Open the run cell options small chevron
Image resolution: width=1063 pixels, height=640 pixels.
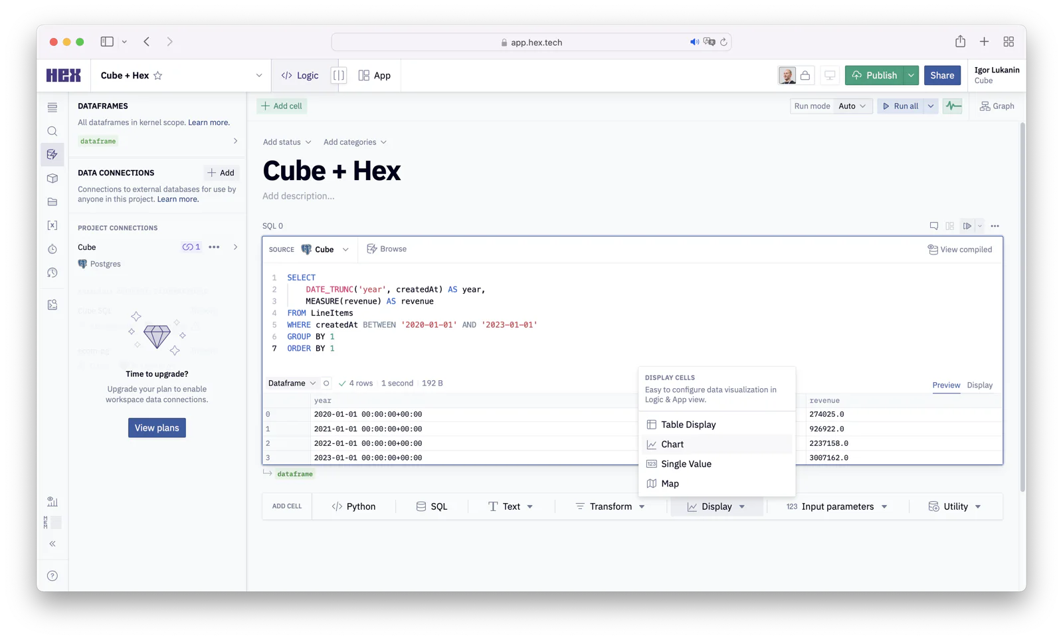(979, 226)
